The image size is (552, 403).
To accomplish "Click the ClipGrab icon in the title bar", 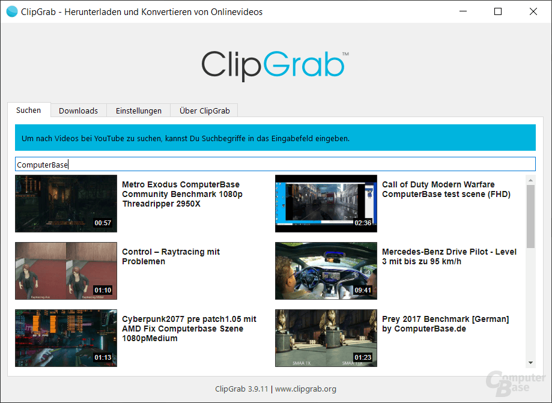I will click(x=11, y=11).
